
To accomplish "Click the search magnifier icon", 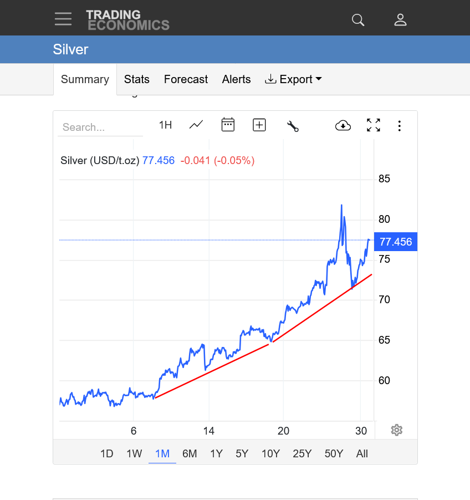I will point(358,20).
